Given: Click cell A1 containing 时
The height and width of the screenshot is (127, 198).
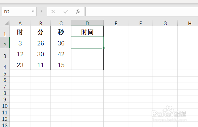Looking at the screenshot, I should 20,32.
